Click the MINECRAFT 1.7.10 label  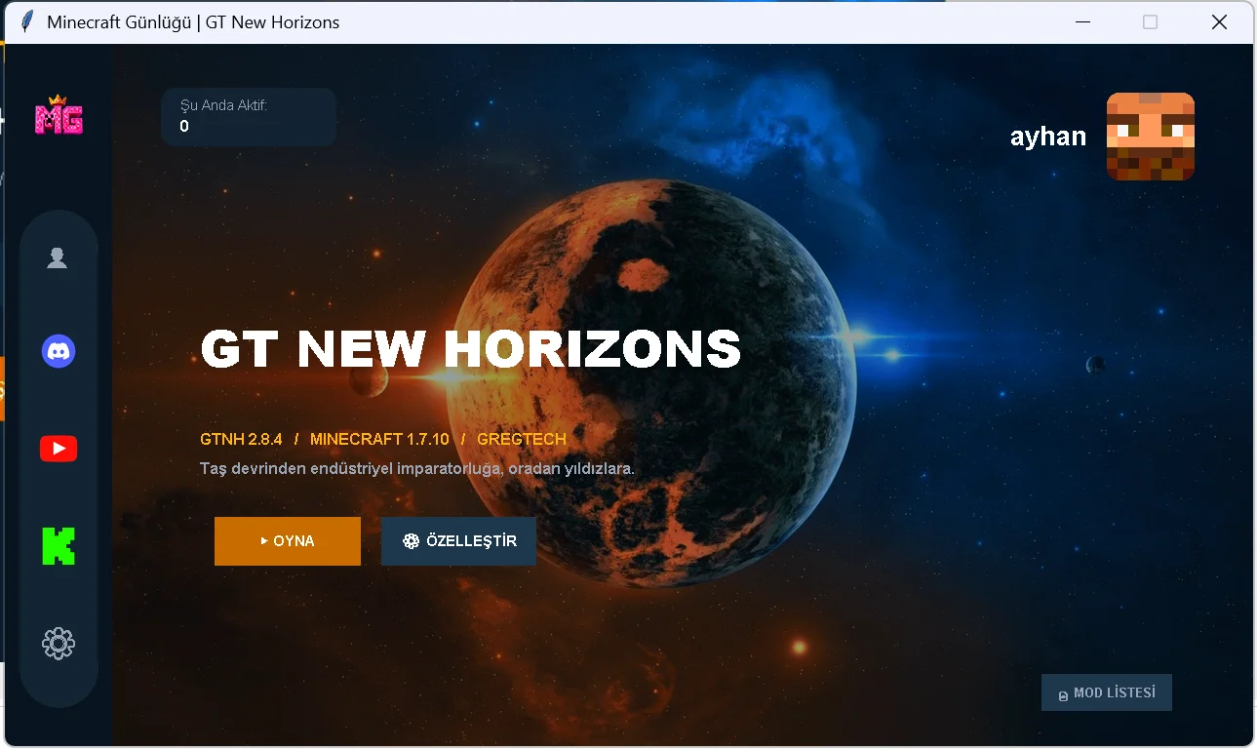coord(379,439)
